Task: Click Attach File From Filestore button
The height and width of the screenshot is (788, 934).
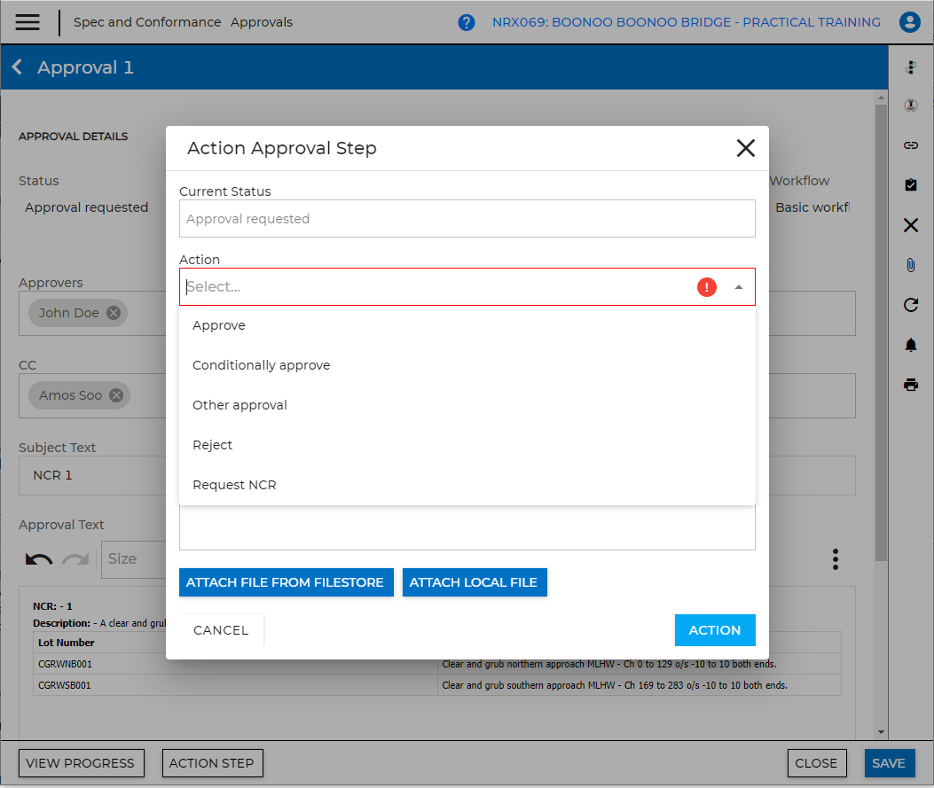Action: (286, 582)
